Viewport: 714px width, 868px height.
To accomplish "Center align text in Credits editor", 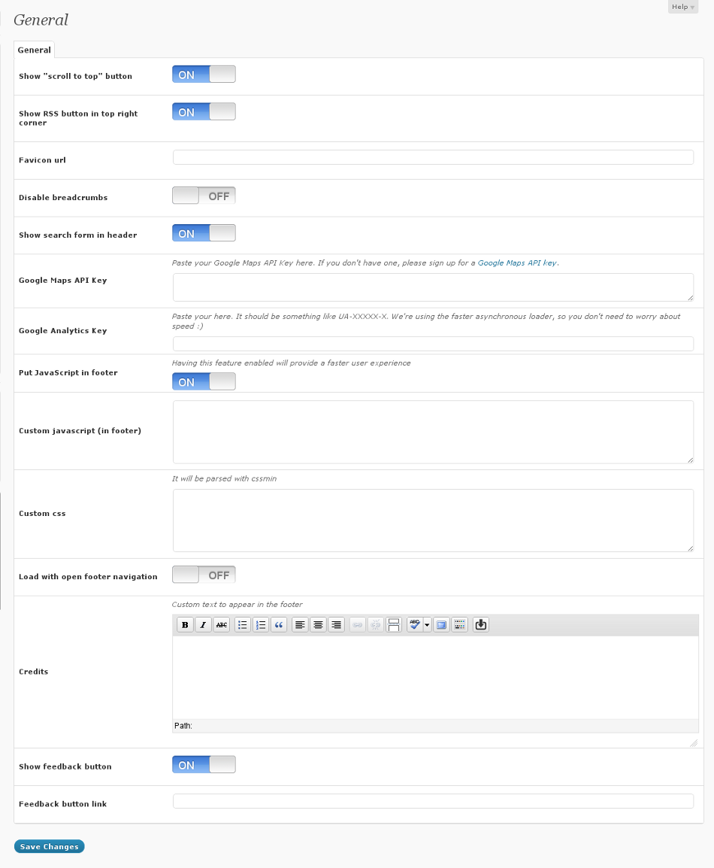I will [x=319, y=625].
